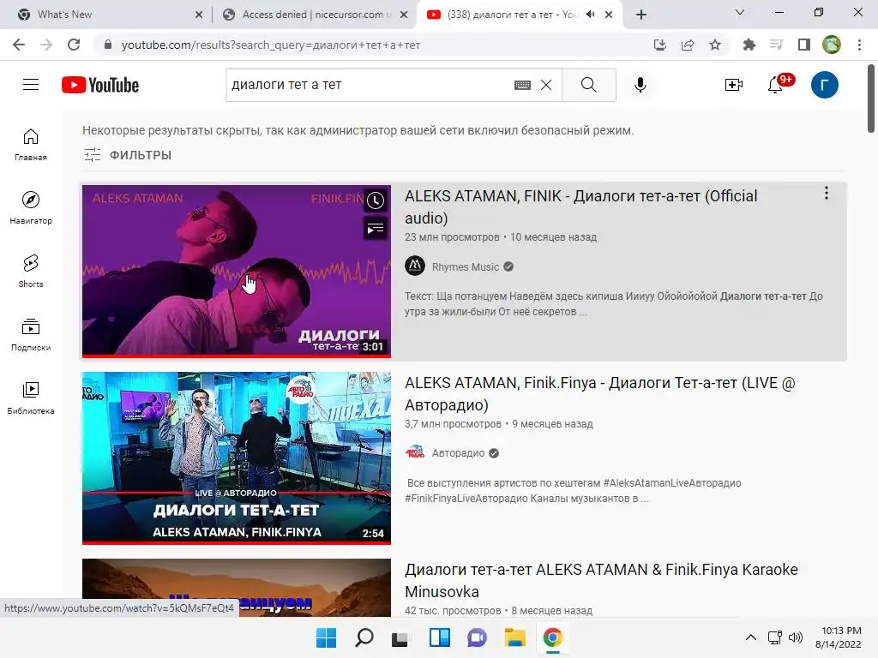Play the LIVE @ Авторадио thumbnail
878x658 pixels.
[237, 458]
